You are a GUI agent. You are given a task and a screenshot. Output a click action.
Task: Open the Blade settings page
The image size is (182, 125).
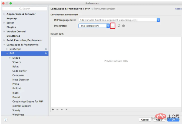[x=15, y=93]
